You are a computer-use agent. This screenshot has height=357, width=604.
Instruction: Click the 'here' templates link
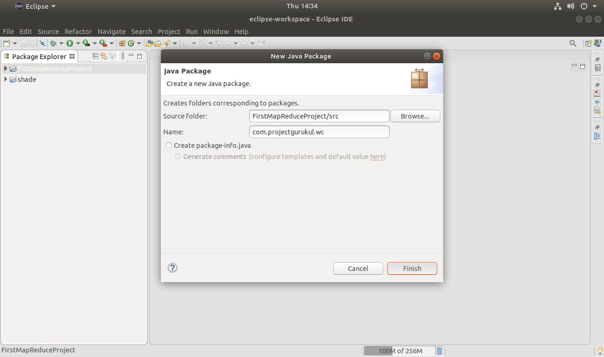click(377, 157)
